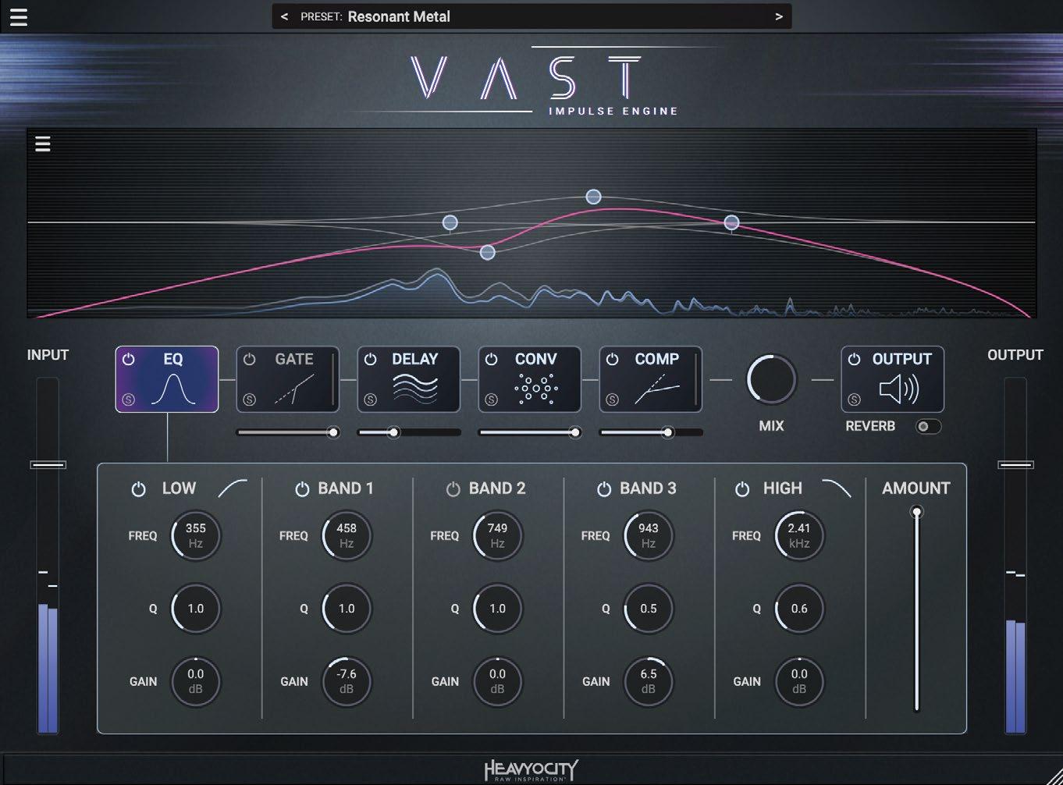Select the DELAY module tab
This screenshot has width=1063, height=785.
[409, 379]
